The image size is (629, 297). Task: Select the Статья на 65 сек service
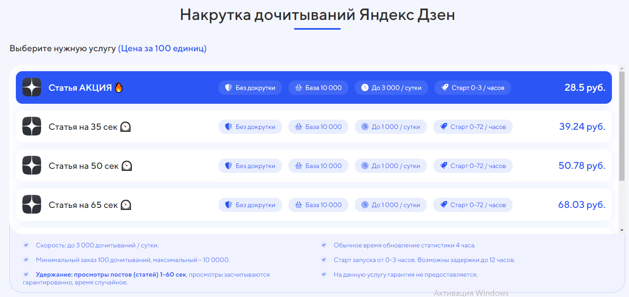[314, 205]
